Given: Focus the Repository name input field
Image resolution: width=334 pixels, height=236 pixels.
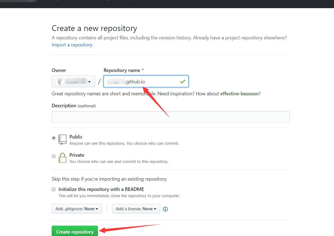Looking at the screenshot, I should point(146,81).
